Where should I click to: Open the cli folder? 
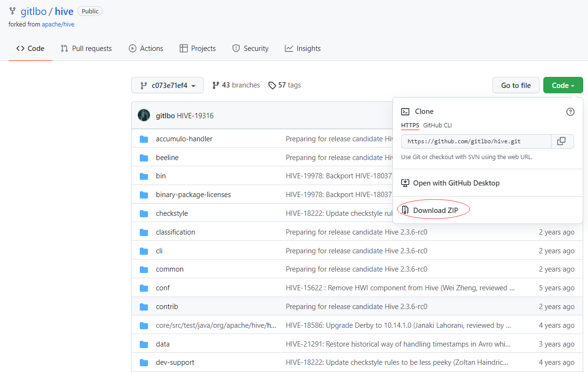click(159, 251)
